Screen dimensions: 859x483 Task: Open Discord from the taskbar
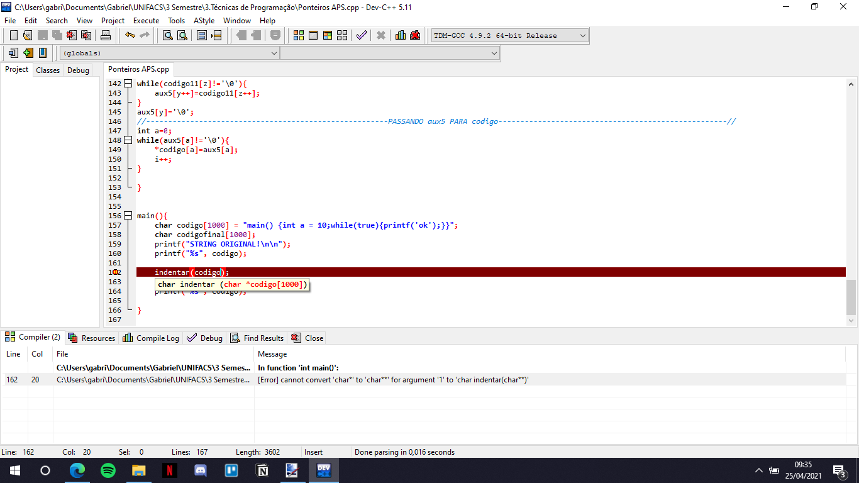[201, 470]
